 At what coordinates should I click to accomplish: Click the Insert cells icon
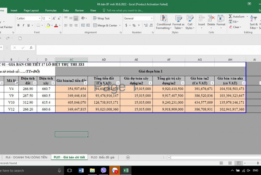[x=201, y=18]
